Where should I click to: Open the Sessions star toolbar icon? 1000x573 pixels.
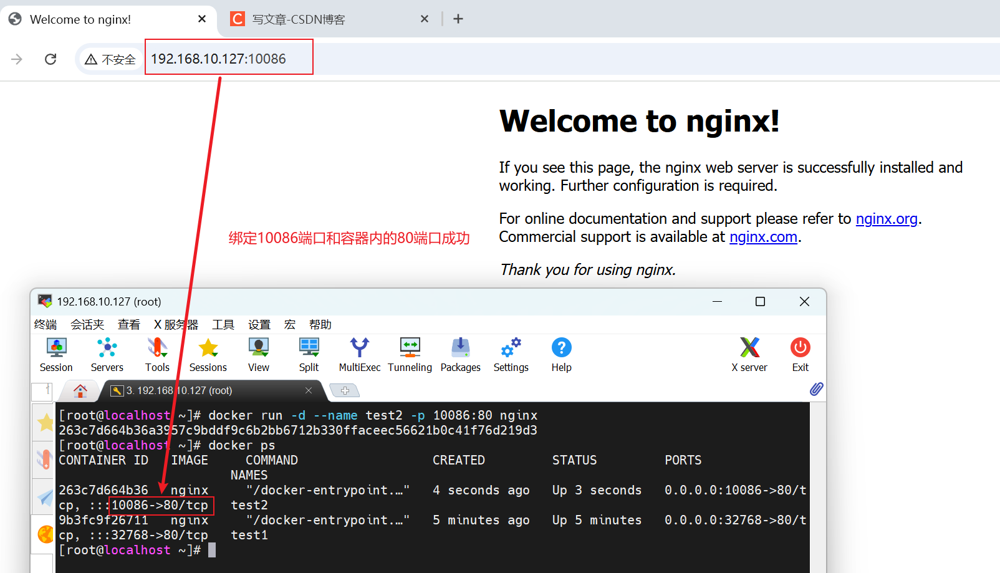point(208,355)
